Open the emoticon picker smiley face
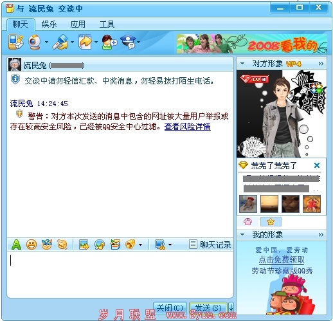This screenshot has width=333, height=321. [x=32, y=244]
